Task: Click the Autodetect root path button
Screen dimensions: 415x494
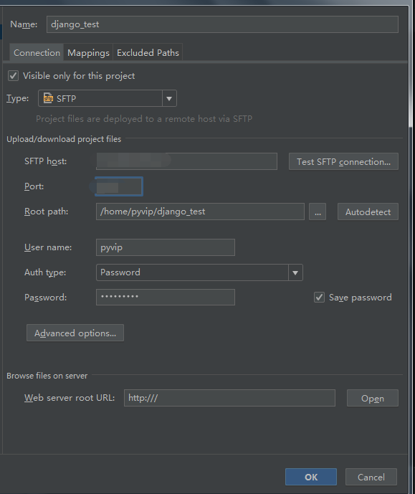Action: [368, 212]
